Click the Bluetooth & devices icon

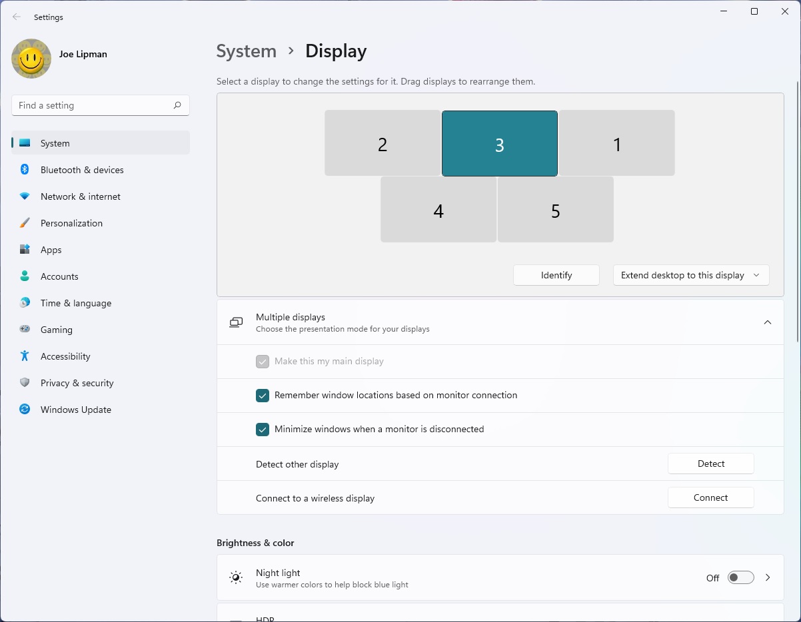coord(25,170)
